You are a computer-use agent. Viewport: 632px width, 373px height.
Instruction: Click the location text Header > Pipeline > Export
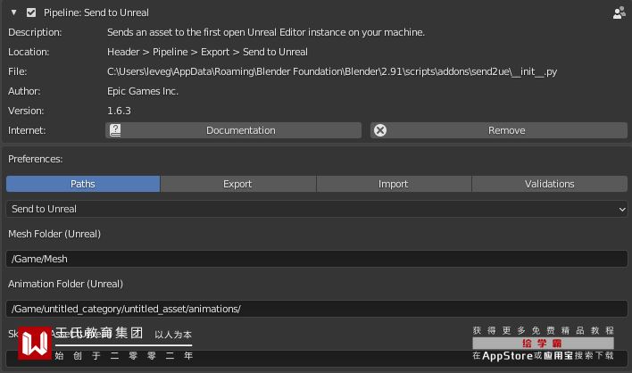coord(207,52)
